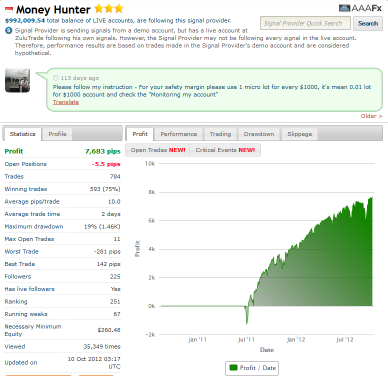The image size is (388, 376).
Task: Toggle the Profit / Date legend item
Action: coord(252,368)
